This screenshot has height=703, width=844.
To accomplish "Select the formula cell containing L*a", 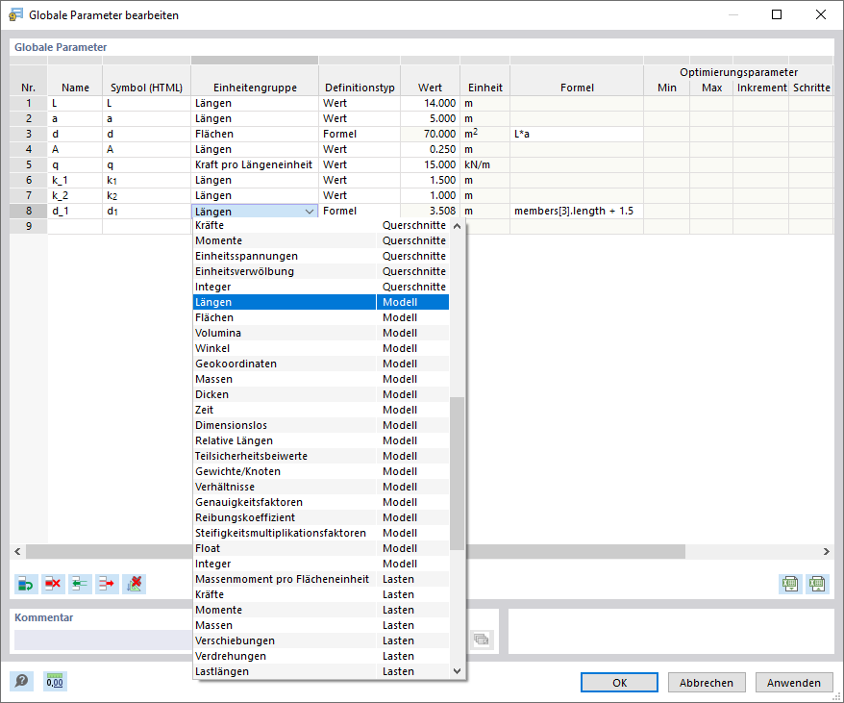I will (x=577, y=134).
